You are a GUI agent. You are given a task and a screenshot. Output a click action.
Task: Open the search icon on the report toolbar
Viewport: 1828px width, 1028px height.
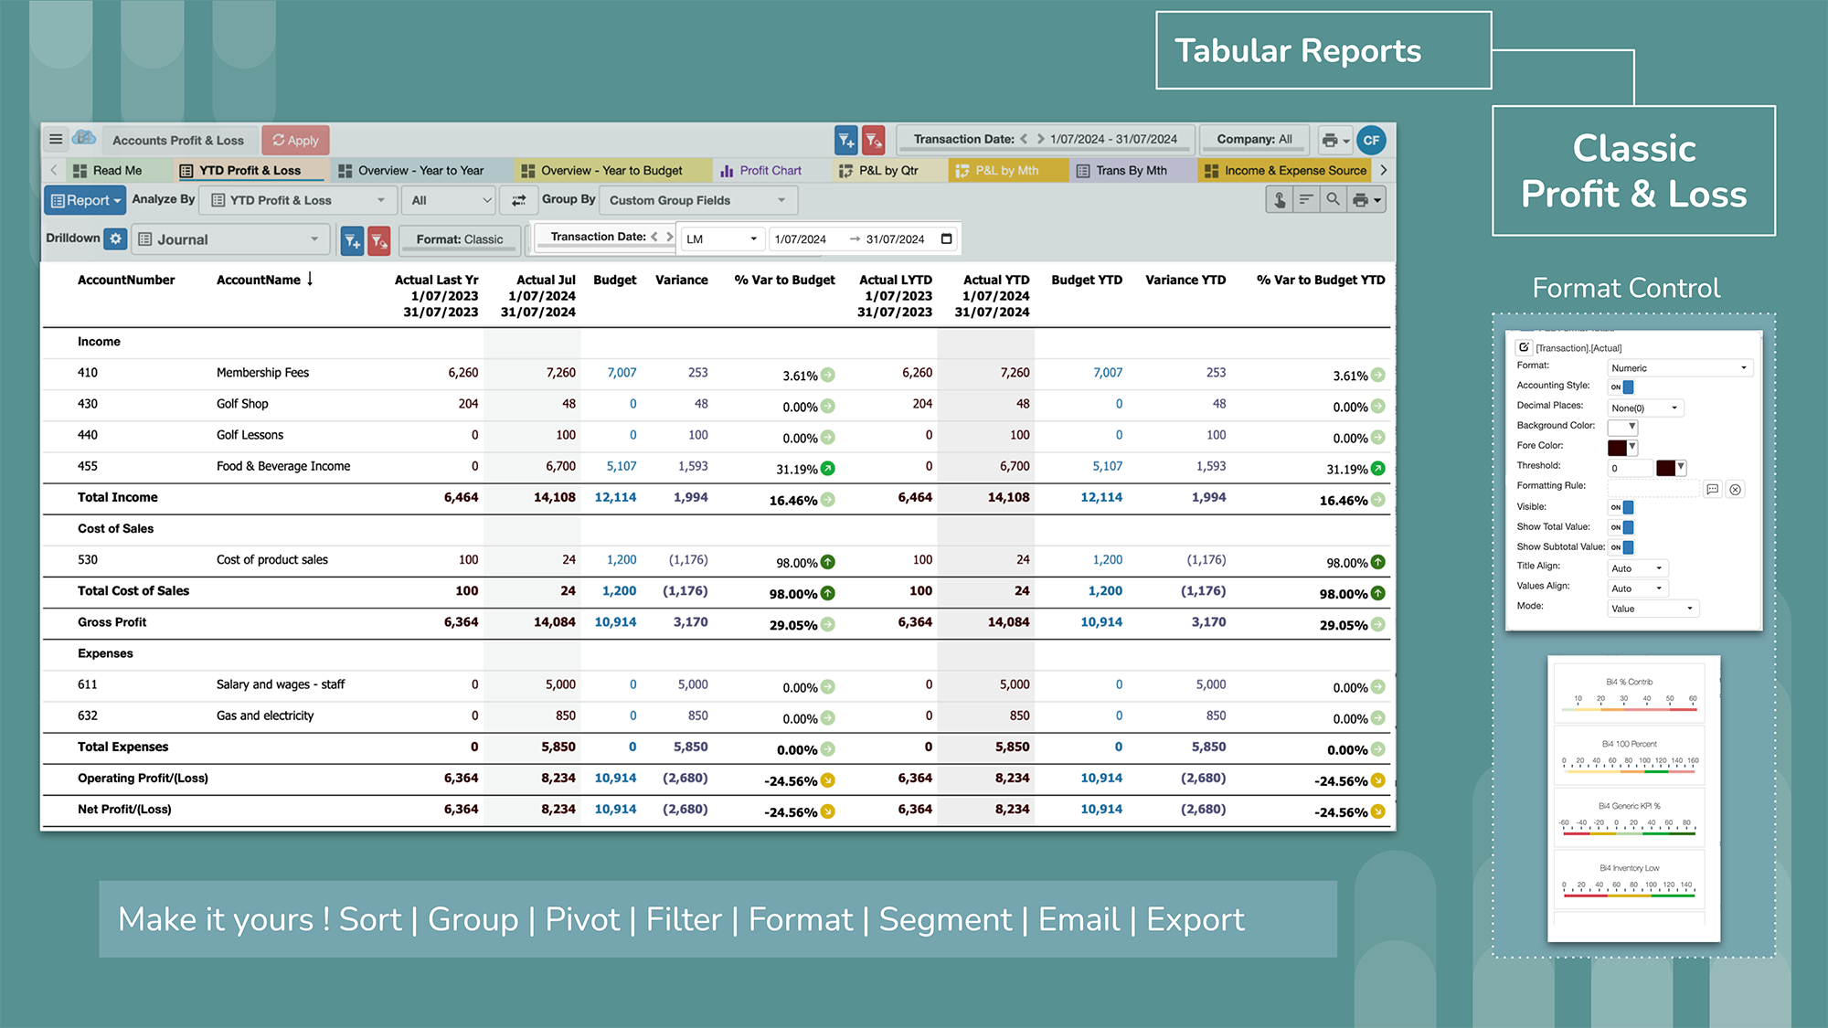coord(1333,199)
